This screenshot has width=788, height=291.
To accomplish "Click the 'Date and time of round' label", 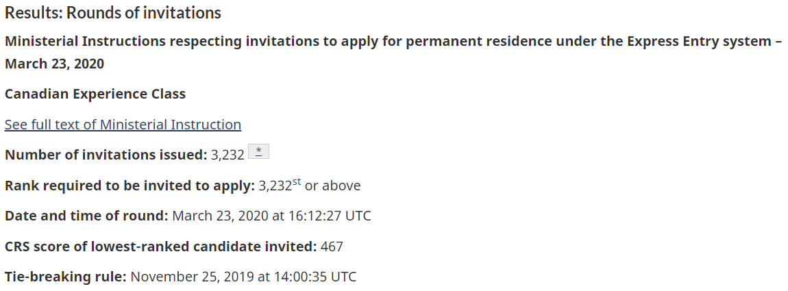I will click(x=86, y=216).
